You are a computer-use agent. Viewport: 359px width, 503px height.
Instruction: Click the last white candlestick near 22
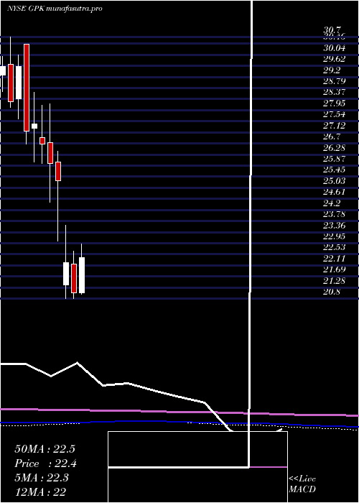(82, 275)
